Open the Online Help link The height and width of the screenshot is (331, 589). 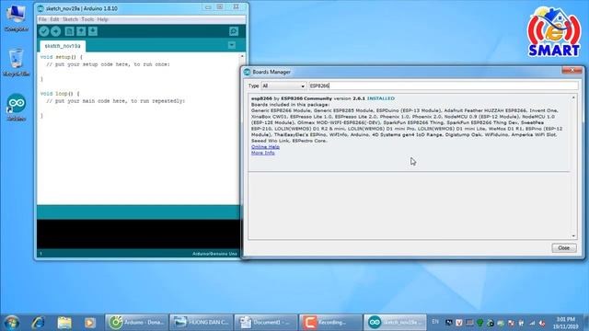tap(265, 147)
